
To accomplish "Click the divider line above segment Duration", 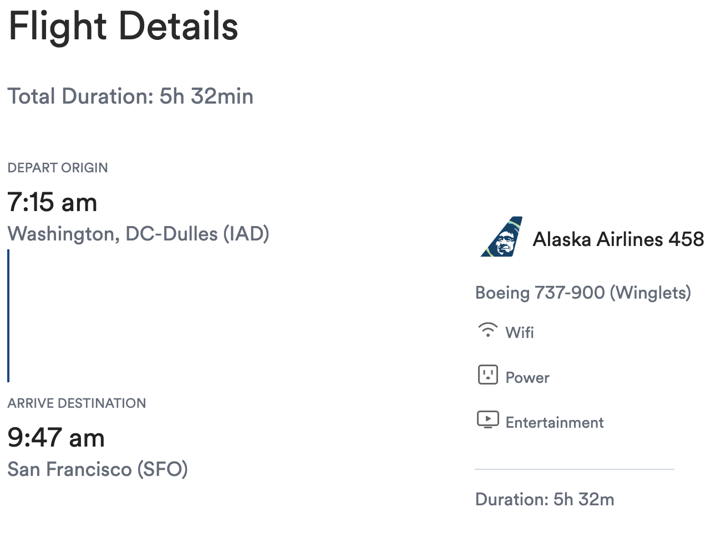I will click(x=574, y=469).
